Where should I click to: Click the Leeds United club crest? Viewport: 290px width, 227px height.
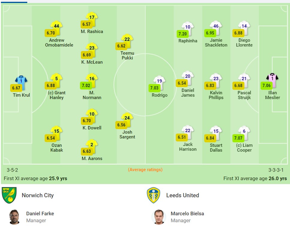pos(153,195)
